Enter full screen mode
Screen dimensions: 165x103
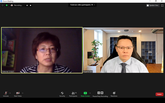(162, 5)
